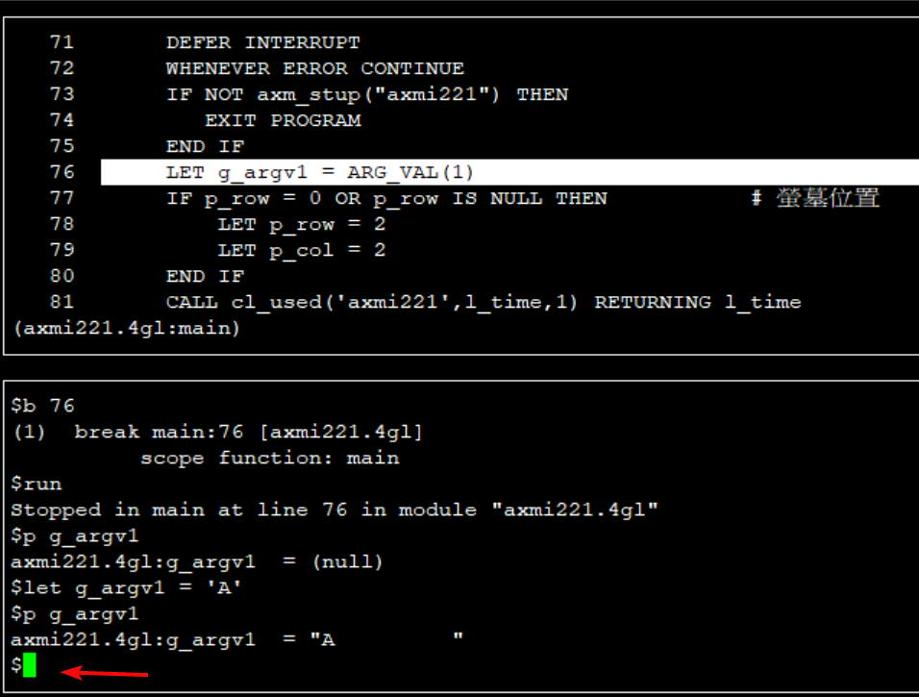This screenshot has height=697, width=919.
Task: Click the green cursor at the debugger prompt
Action: 30,664
